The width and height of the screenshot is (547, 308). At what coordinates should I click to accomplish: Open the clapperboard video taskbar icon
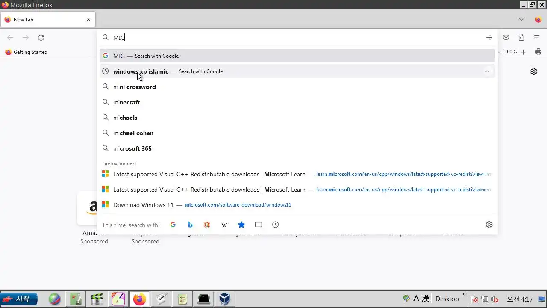[97, 299]
